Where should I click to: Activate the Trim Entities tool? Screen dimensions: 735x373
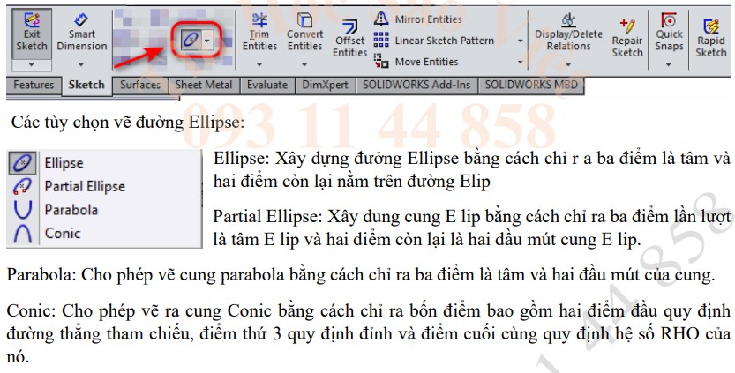pyautogui.click(x=259, y=33)
